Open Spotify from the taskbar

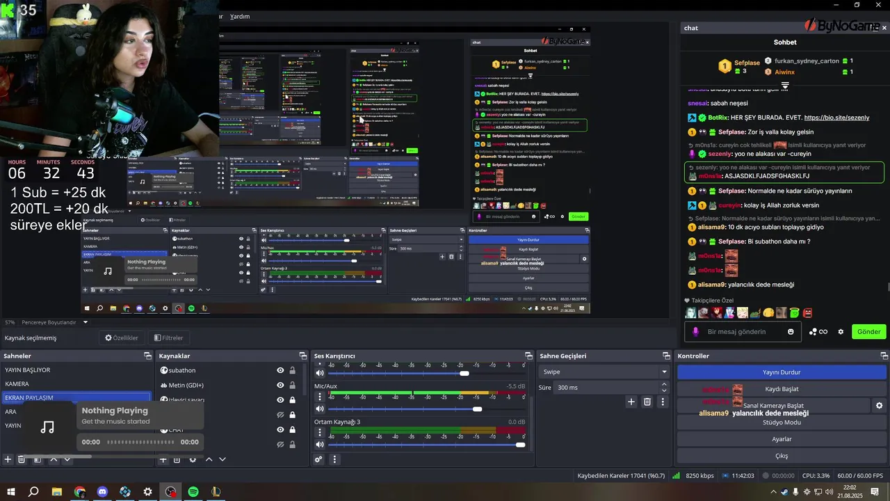(x=193, y=492)
